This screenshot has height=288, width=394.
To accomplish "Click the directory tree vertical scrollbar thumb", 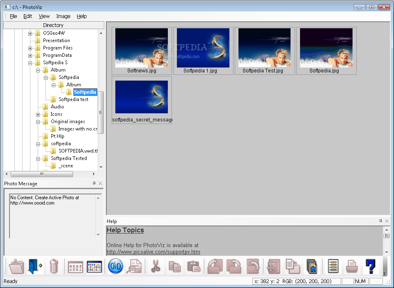I will click(x=101, y=112).
